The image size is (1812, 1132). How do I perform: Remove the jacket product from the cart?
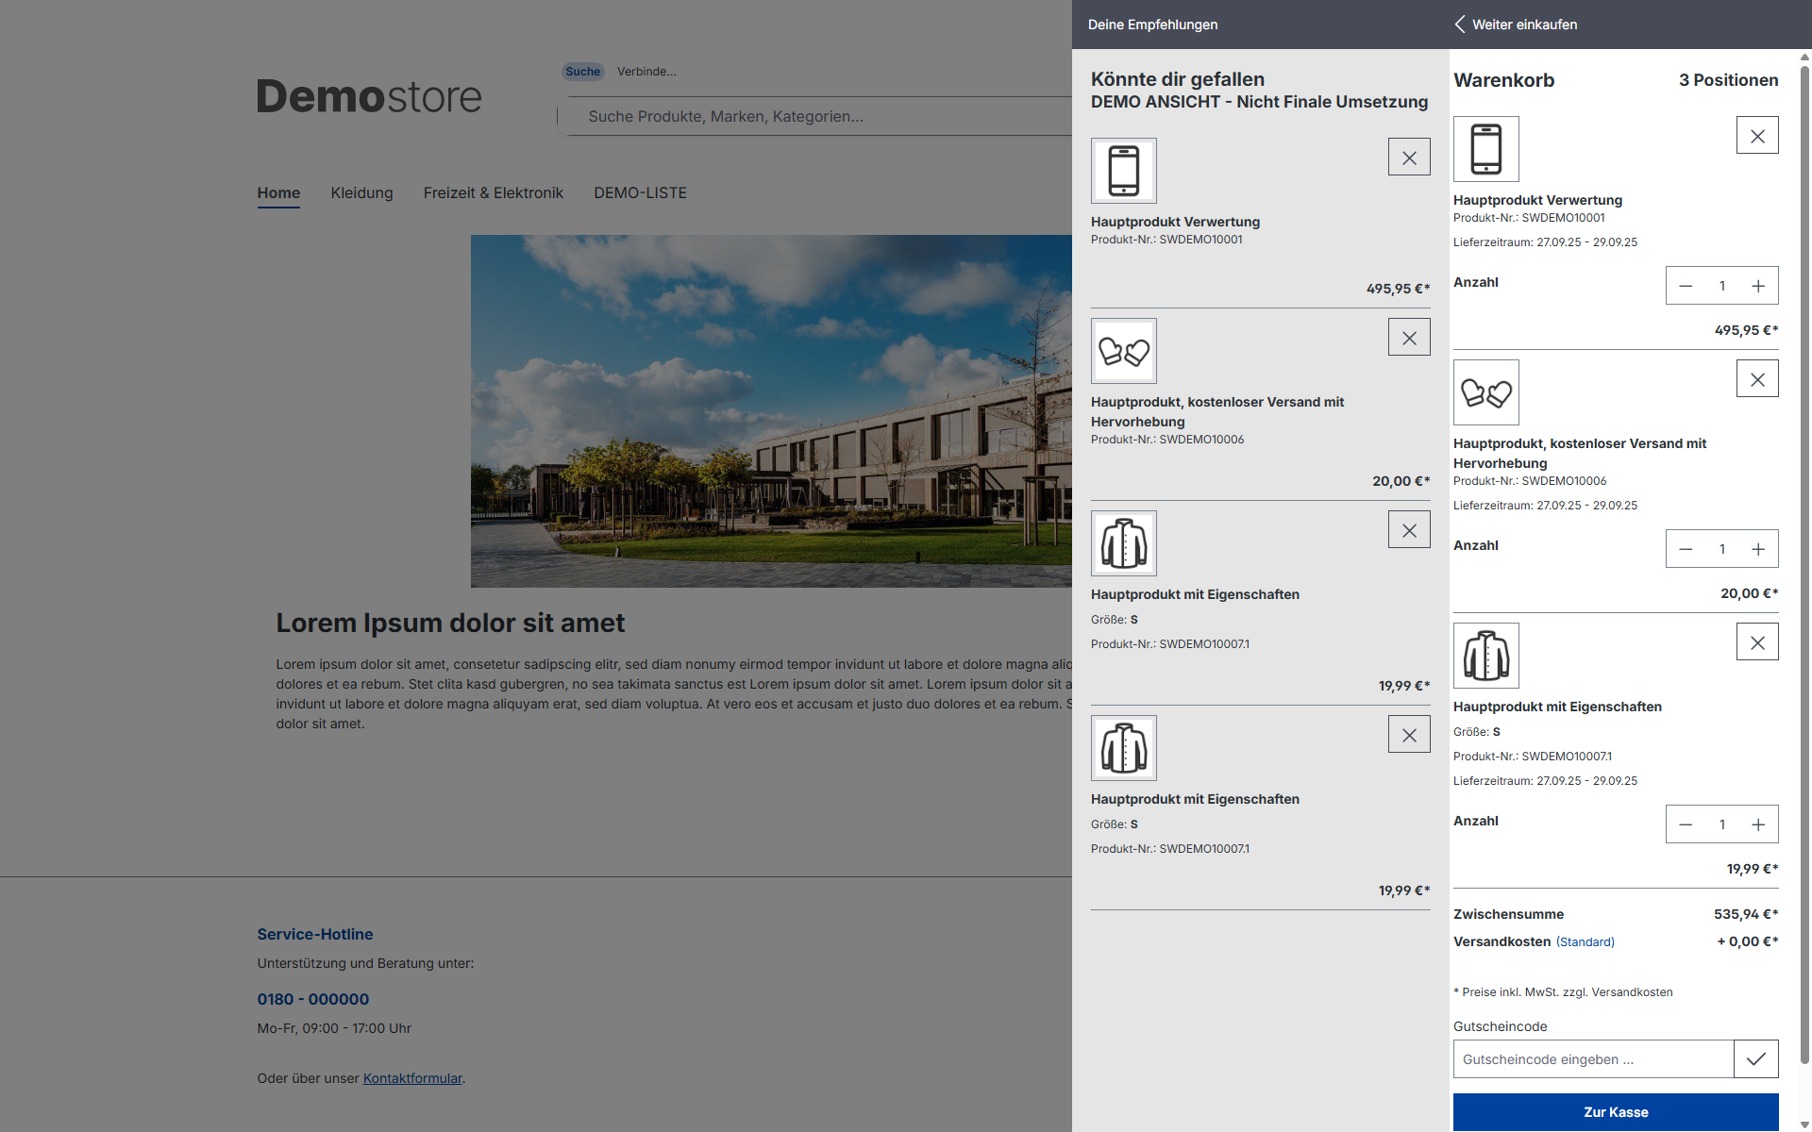[1756, 642]
